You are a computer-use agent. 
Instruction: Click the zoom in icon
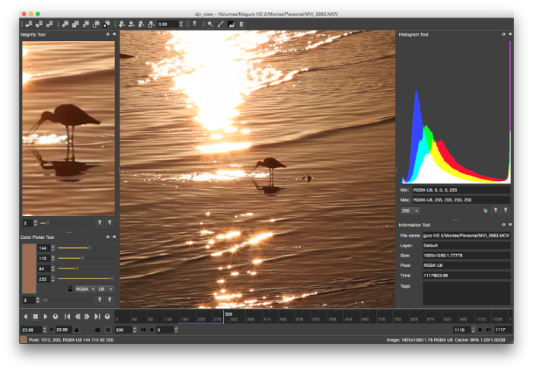coord(121,24)
